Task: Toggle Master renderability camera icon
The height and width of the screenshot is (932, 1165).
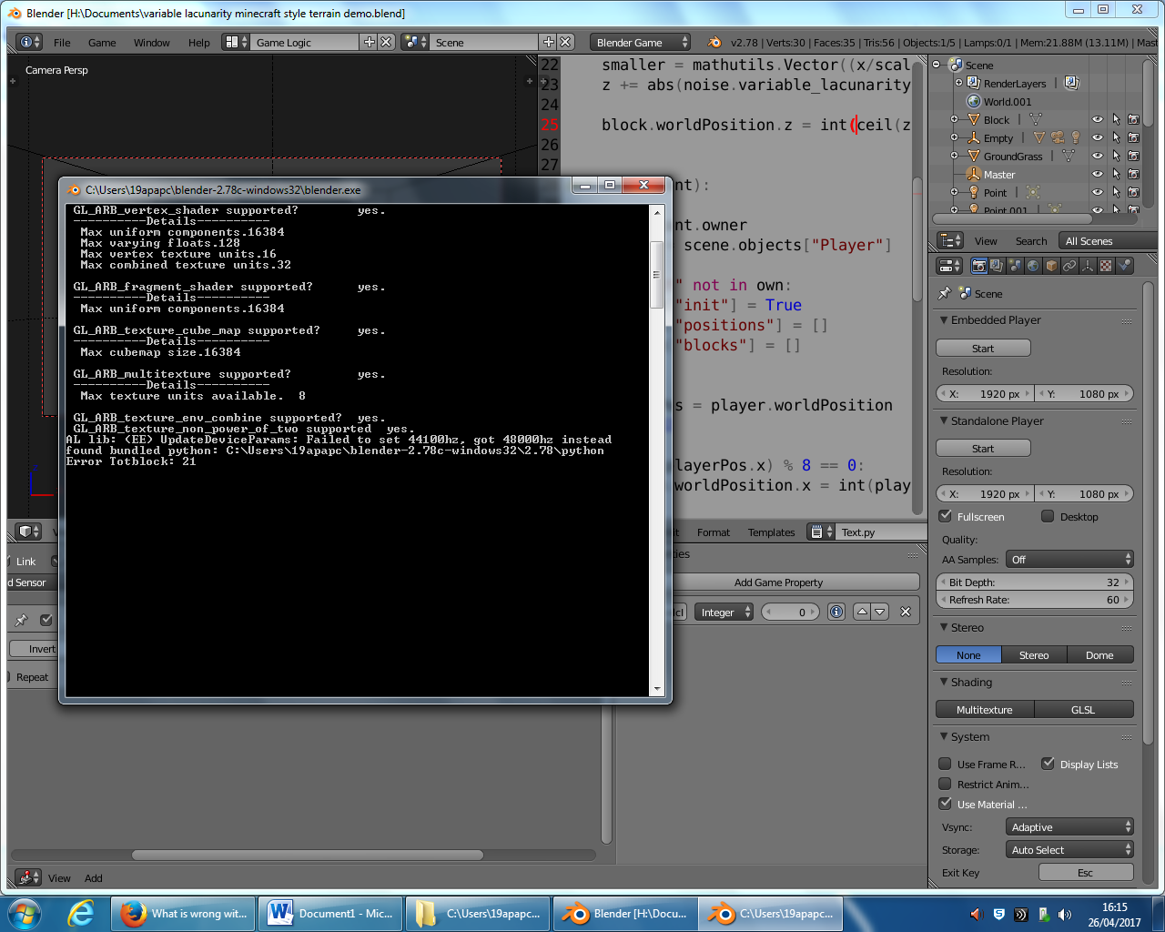Action: [x=1134, y=174]
